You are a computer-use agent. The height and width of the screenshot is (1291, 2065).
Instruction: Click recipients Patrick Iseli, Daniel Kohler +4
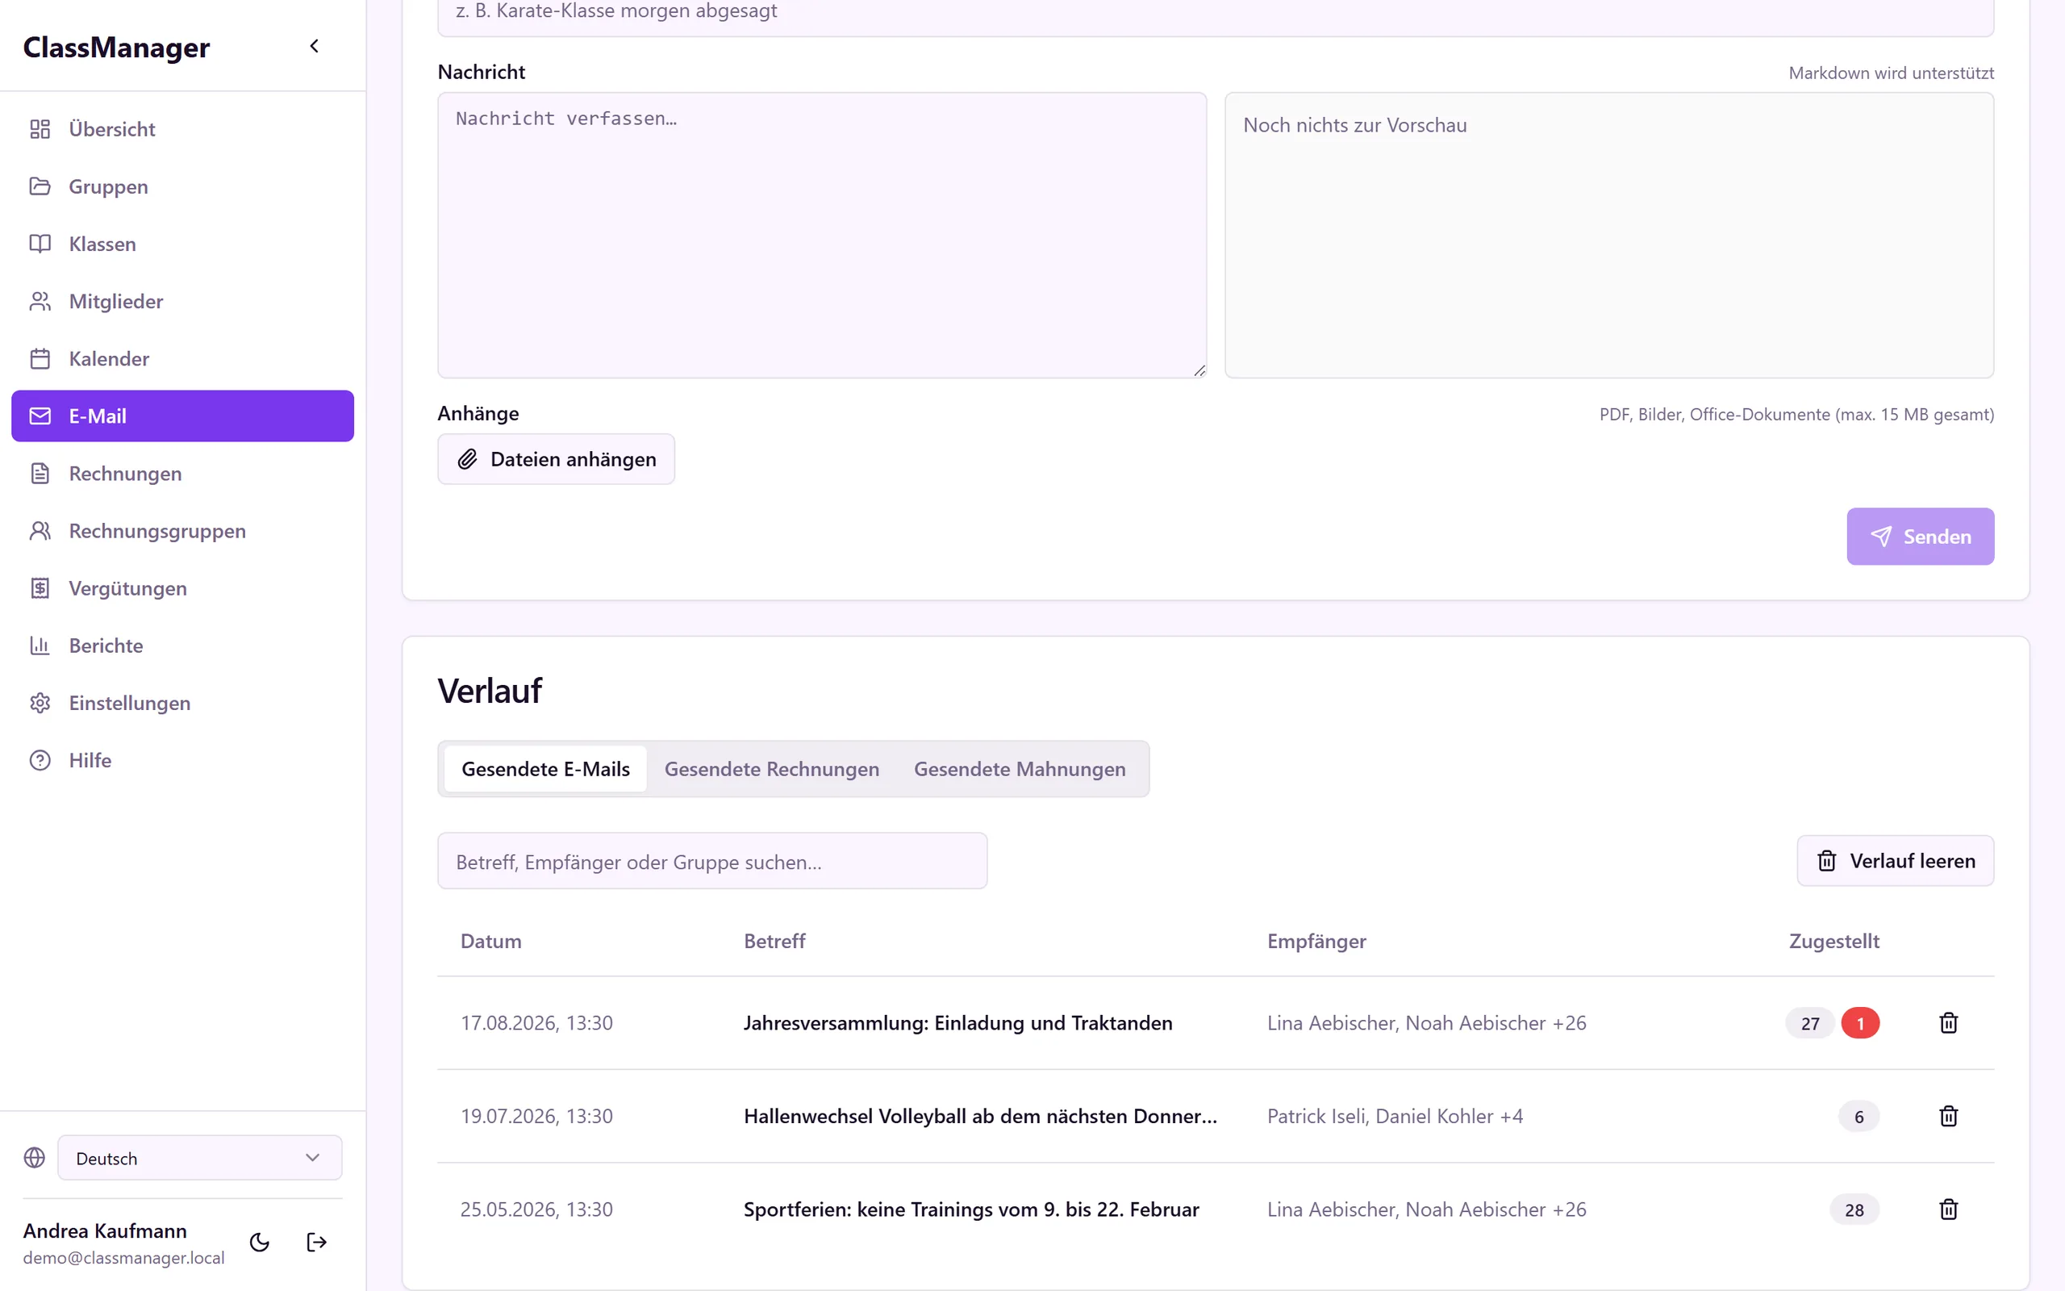1395,1116
